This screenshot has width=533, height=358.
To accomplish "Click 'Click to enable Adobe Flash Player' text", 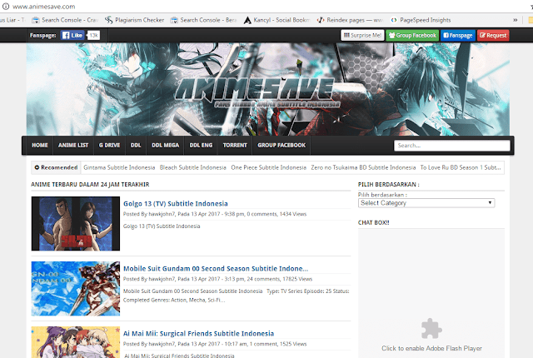I will (431, 349).
